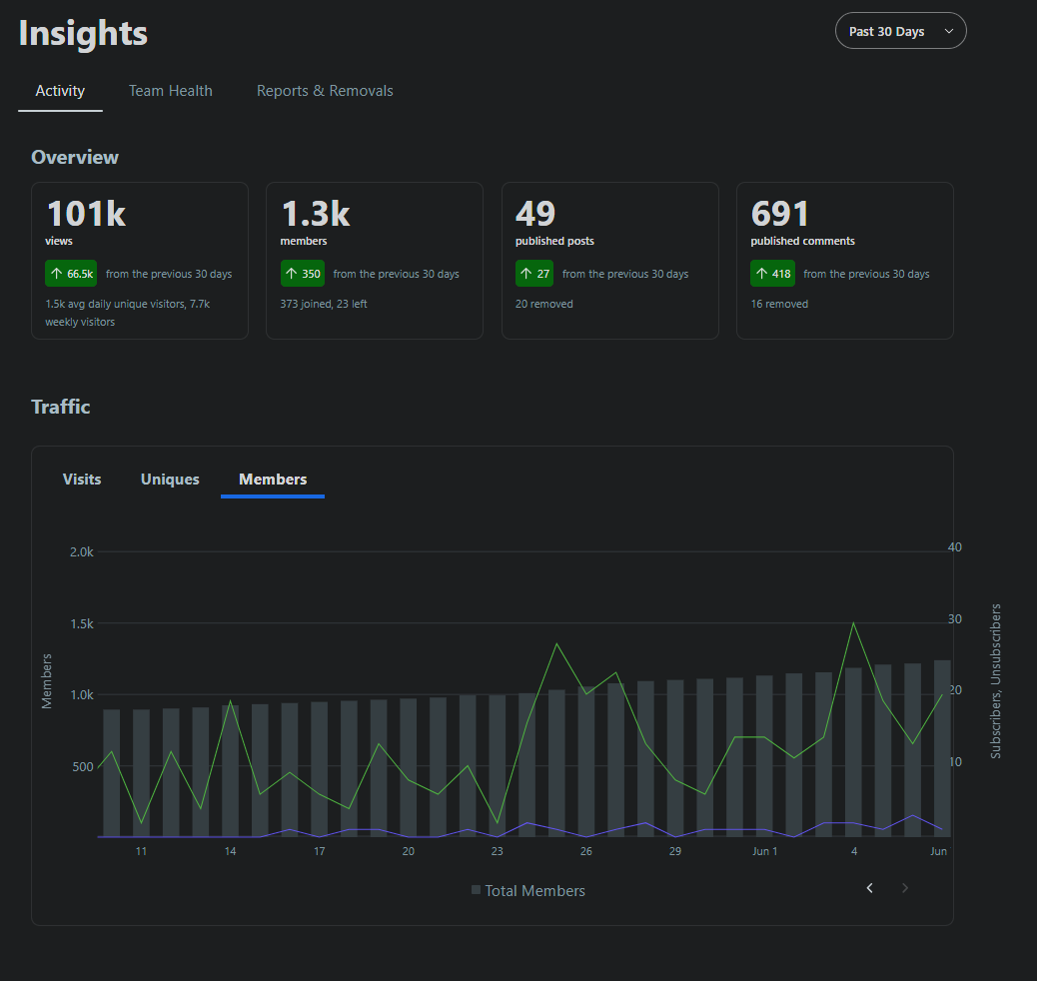
Task: Go to previous chart legend page
Action: [x=870, y=888]
